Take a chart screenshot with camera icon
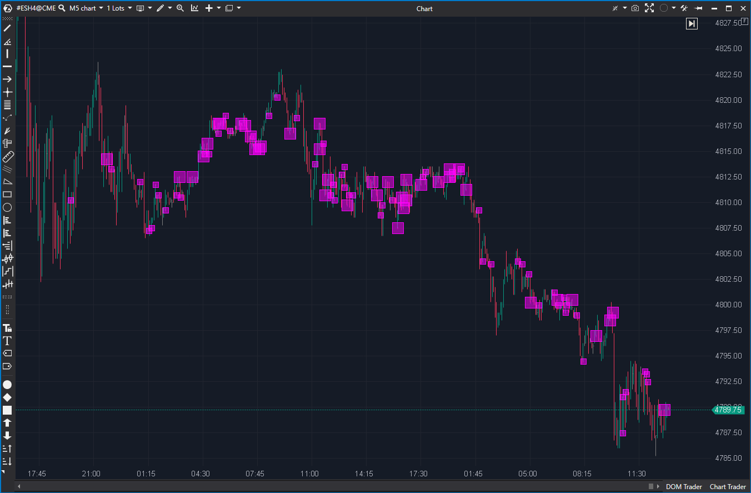Screen dimensions: 751x493 635,8
